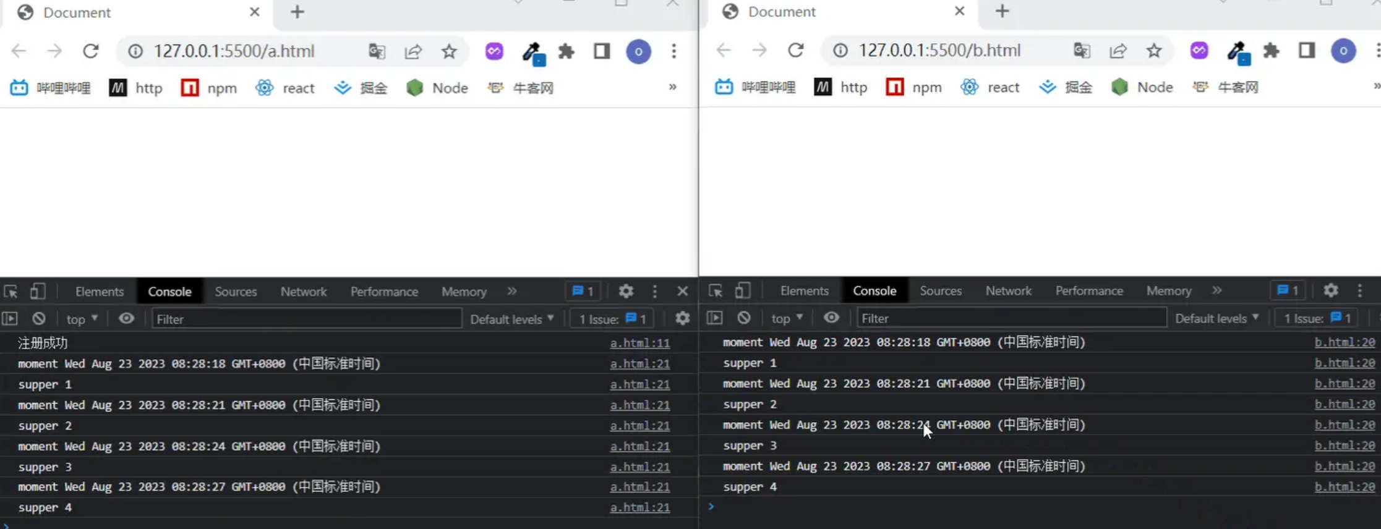The image size is (1381, 529).
Task: Expand the top context selector in right console
Action: click(x=786, y=318)
